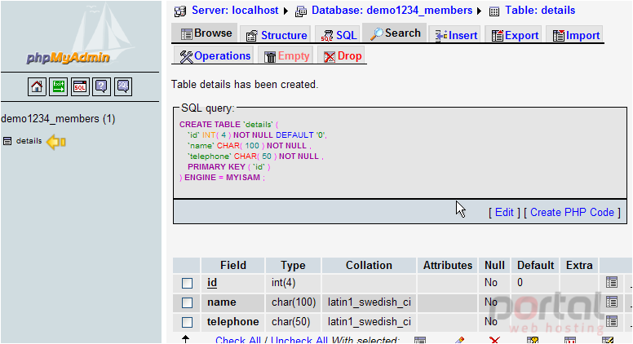Viewport: 633px width, 344px height.
Task: Click browse icon beside details in sidebar
Action: (x=7, y=141)
